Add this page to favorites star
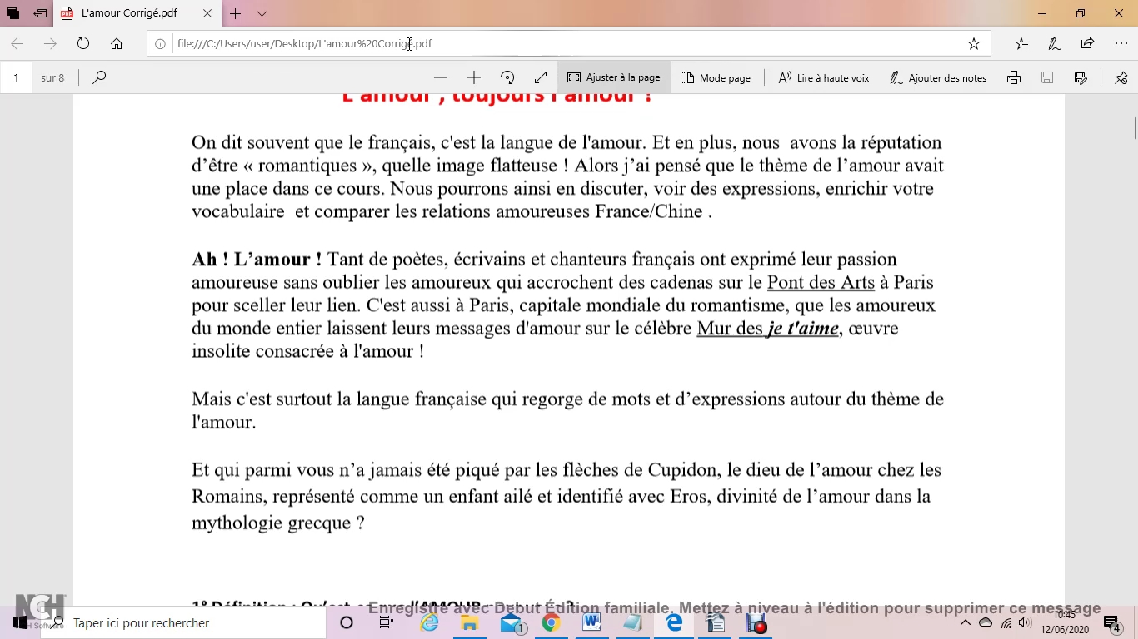 (974, 43)
